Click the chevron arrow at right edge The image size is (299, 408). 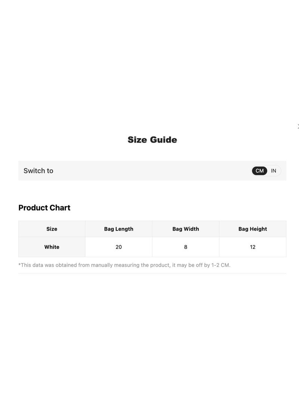(298, 127)
